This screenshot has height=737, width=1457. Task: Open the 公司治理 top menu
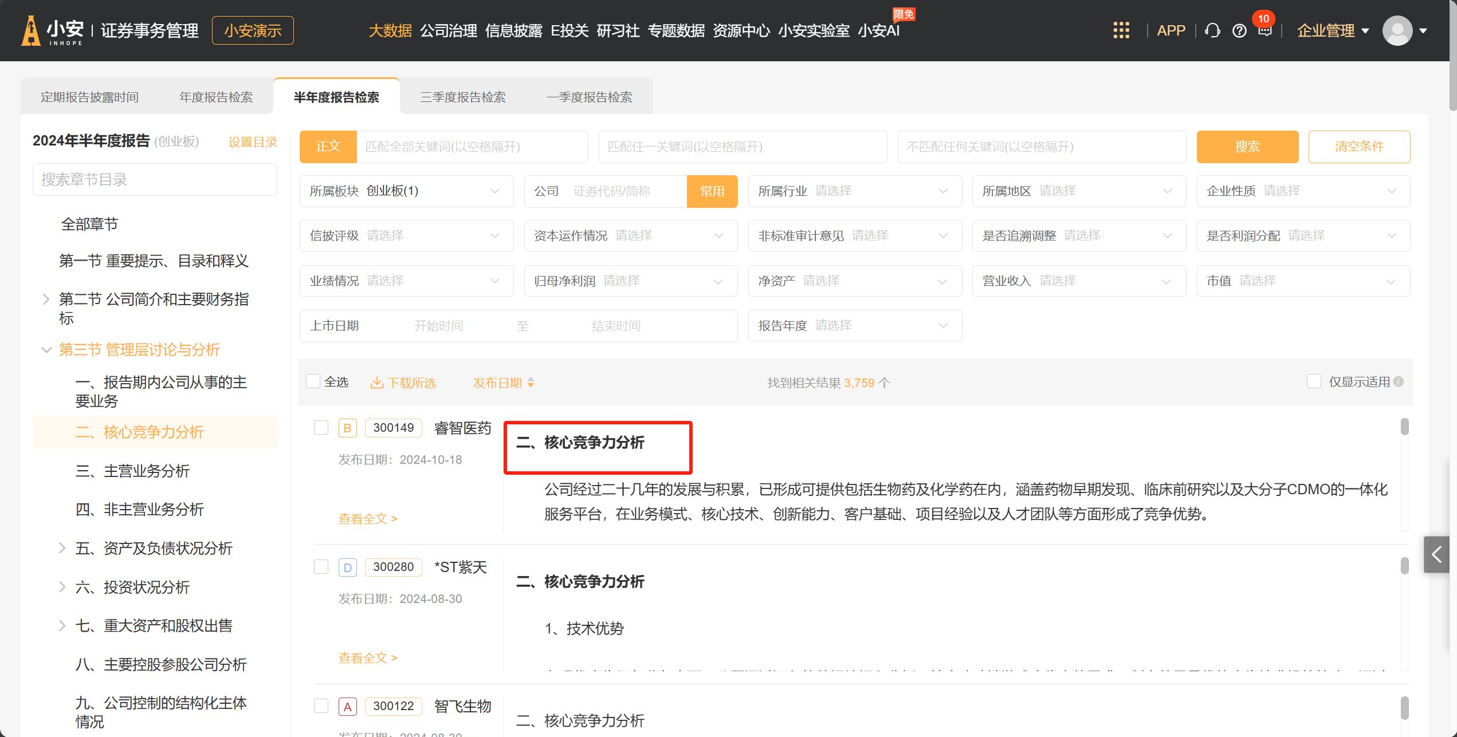(448, 31)
